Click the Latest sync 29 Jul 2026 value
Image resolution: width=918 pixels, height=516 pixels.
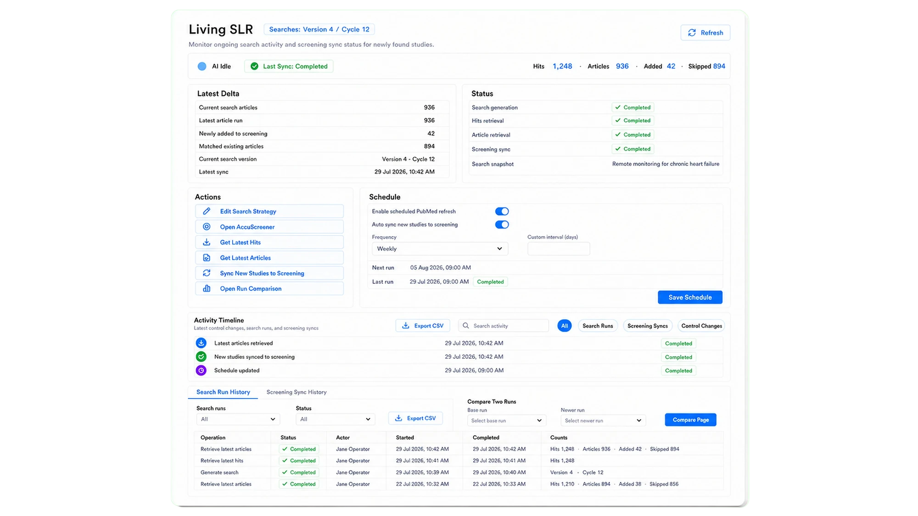tap(404, 172)
